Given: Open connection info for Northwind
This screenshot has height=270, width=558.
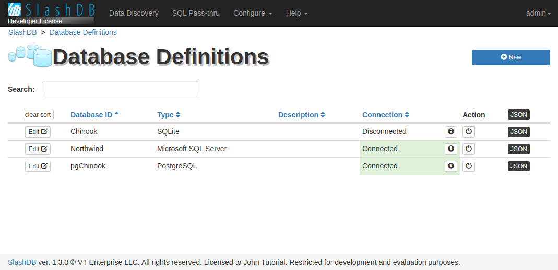Looking at the screenshot, I should point(451,149).
